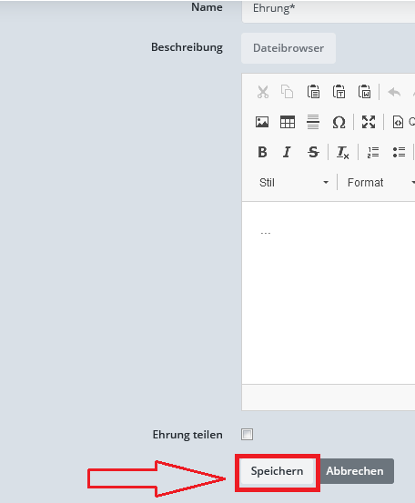
Task: Click Paste from Word icon
Action: (x=365, y=92)
